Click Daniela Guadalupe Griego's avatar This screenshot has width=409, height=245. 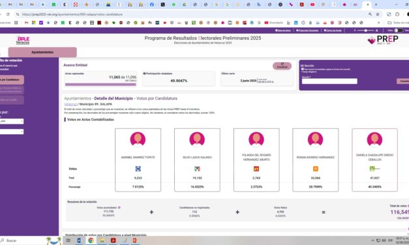374,139
